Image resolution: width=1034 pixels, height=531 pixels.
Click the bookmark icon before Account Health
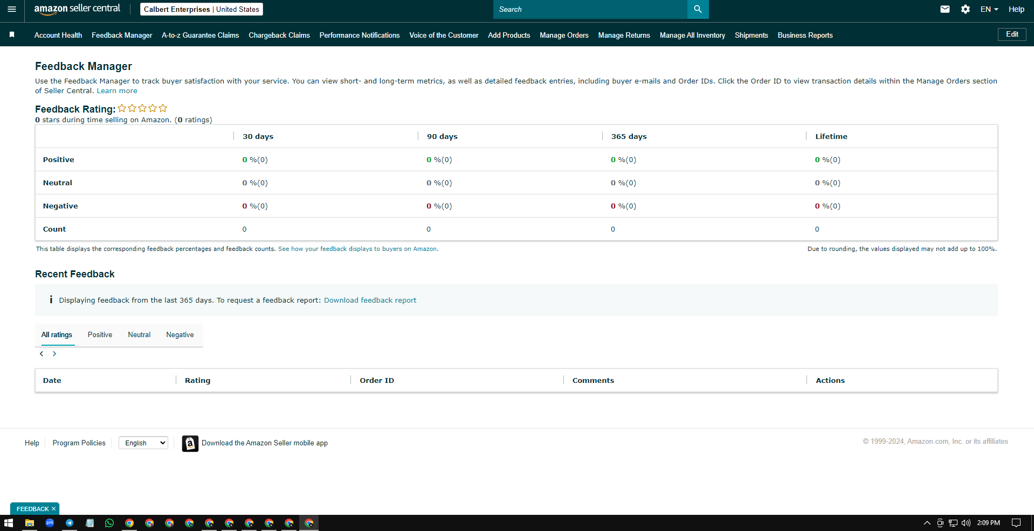point(12,34)
